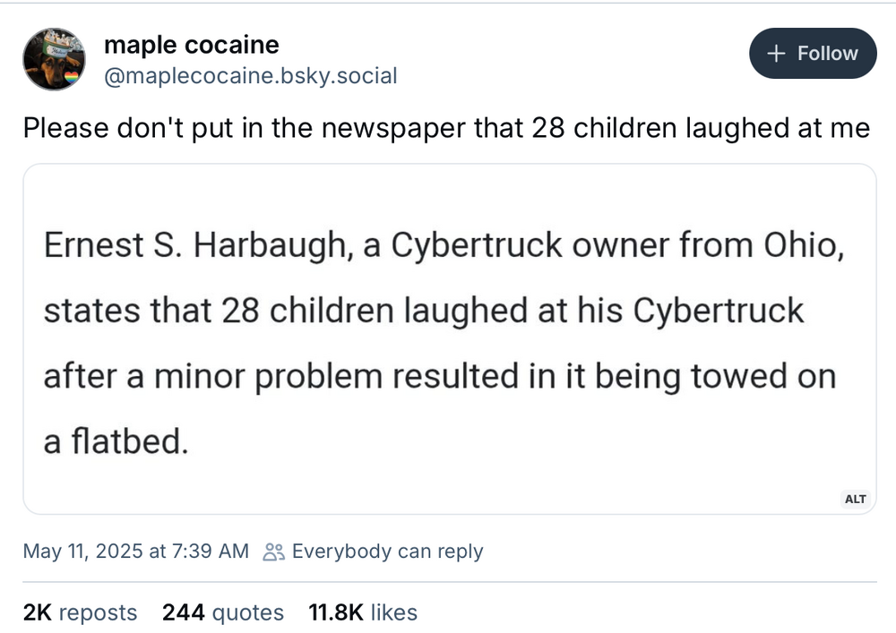Click the "states that 28 children laughed" image line

424,311
